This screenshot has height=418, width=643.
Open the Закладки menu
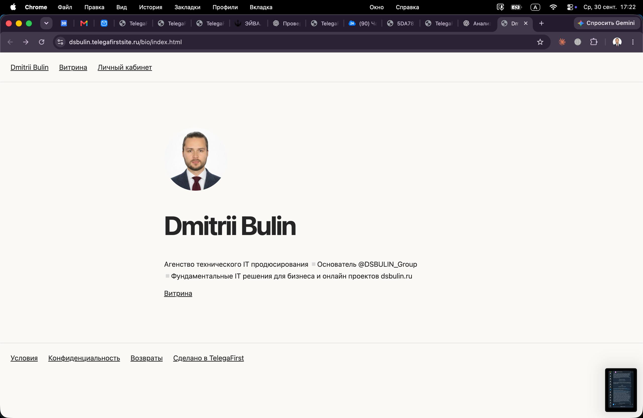coord(187,7)
